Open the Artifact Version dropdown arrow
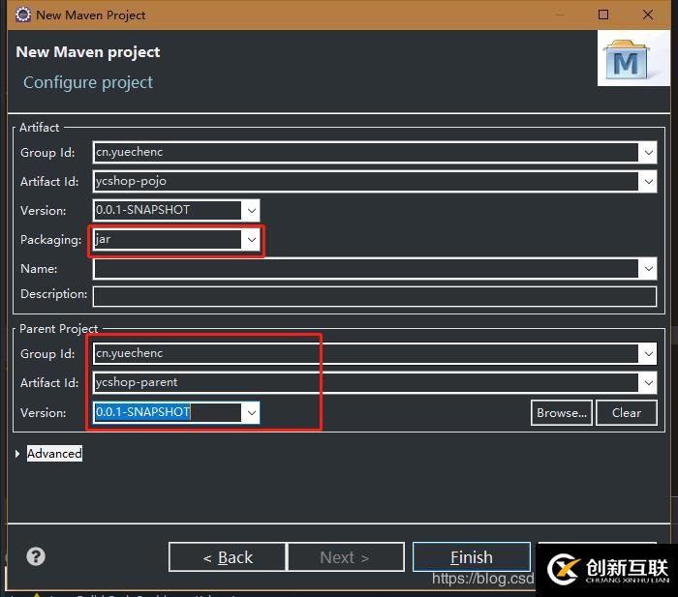 pyautogui.click(x=251, y=210)
